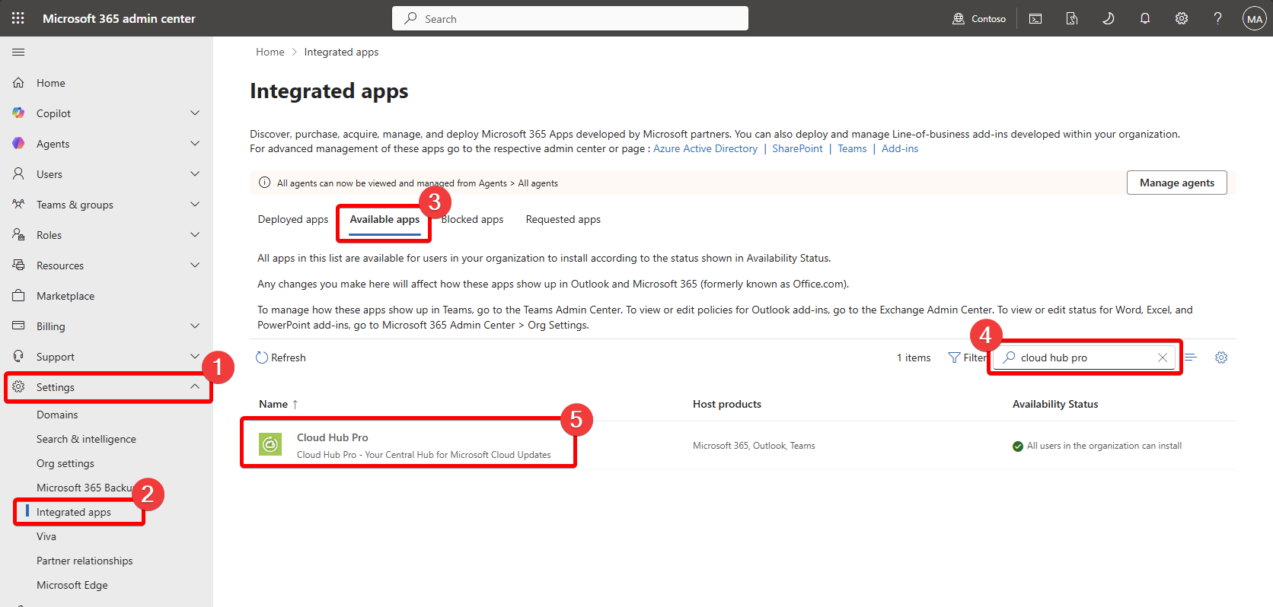
Task: Follow the Azure Active Directory link
Action: tap(705, 148)
